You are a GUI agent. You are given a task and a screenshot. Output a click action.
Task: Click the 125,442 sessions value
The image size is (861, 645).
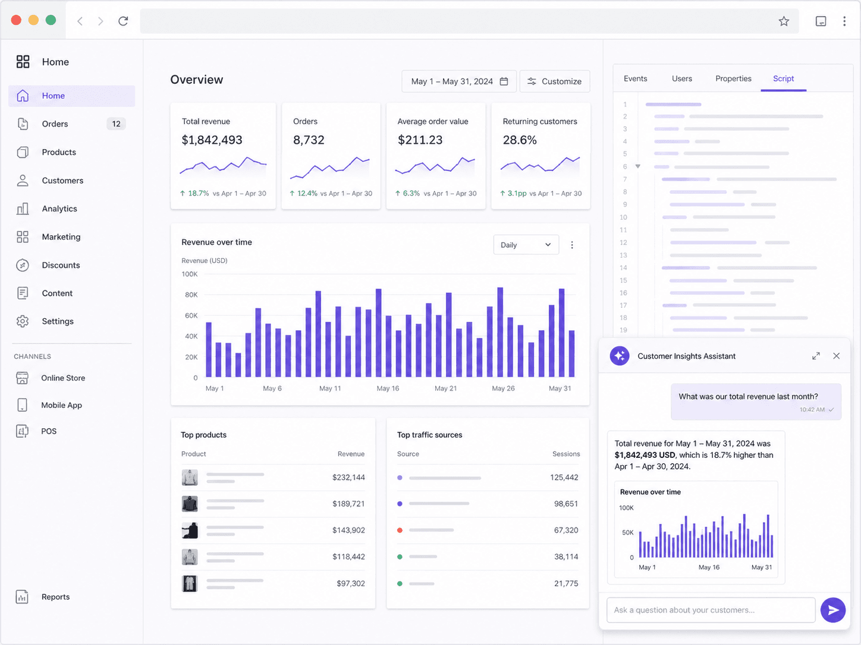click(564, 478)
